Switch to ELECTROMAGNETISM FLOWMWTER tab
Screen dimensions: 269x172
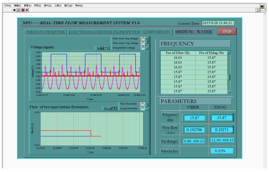[104, 32]
